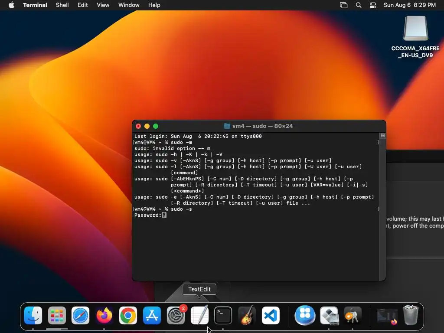Open Control Center in menu bar
The width and height of the screenshot is (444, 333).
tap(373, 5)
